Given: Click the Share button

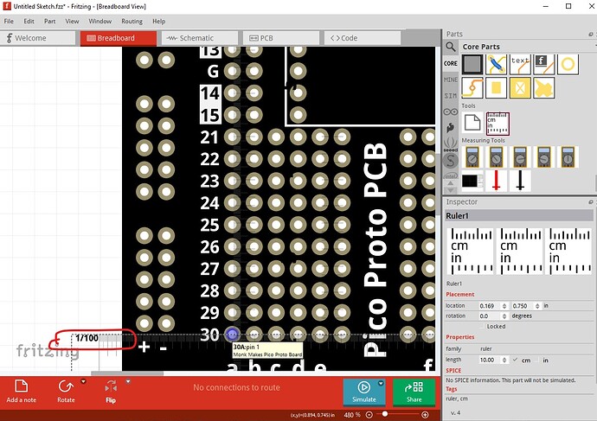Looking at the screenshot, I should coord(414,392).
